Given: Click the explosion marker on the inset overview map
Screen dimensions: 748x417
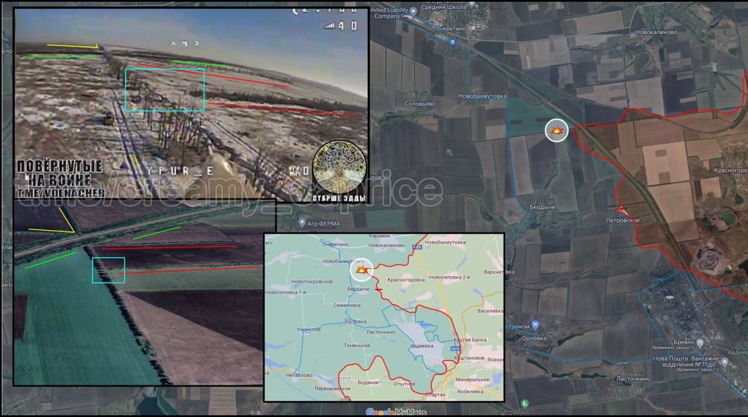Looking at the screenshot, I should [362, 270].
